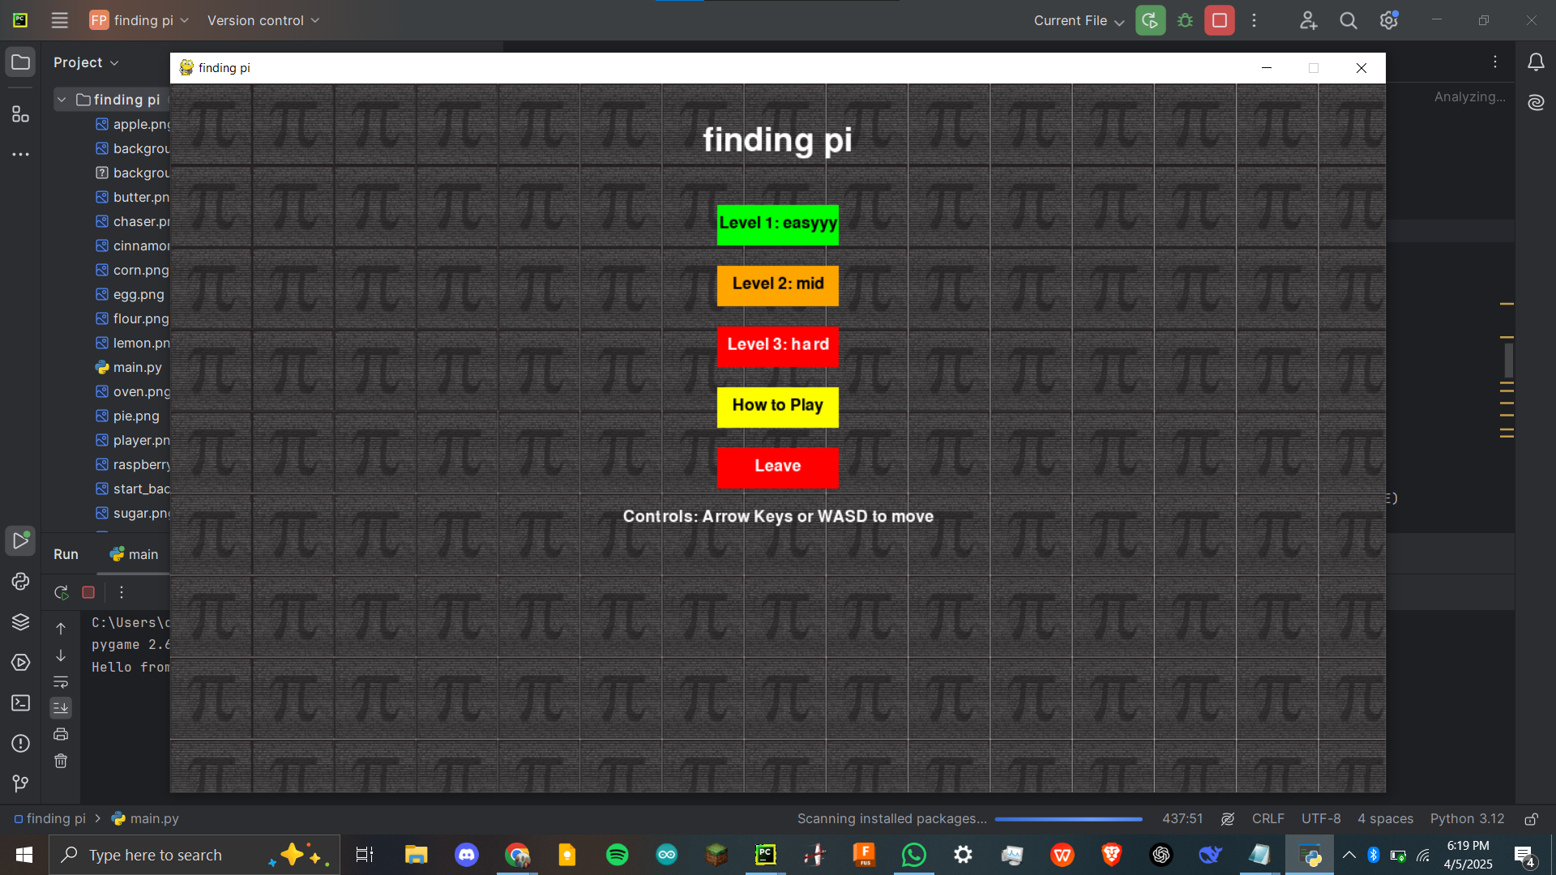Open the Current File run configuration dropdown
The image size is (1556, 875).
pos(1078,20)
